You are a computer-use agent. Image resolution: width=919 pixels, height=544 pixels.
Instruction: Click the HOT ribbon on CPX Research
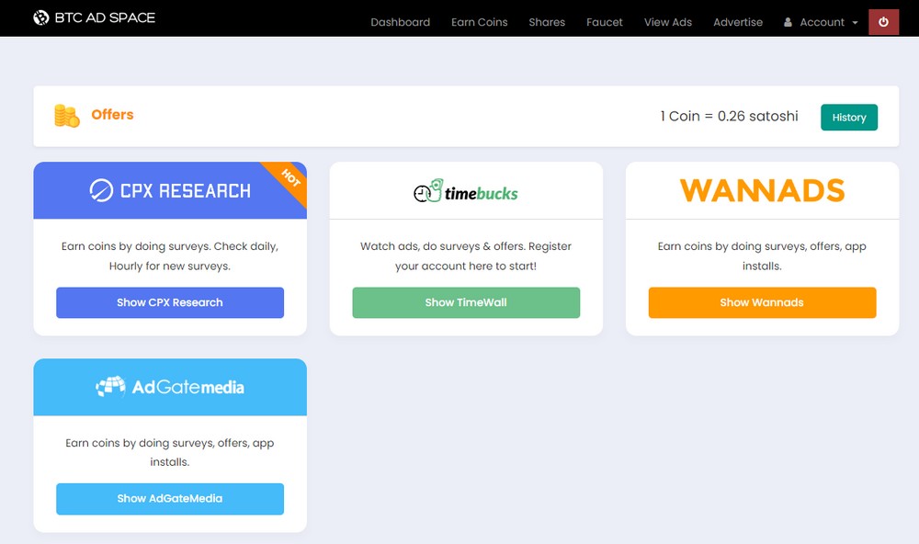point(289,178)
